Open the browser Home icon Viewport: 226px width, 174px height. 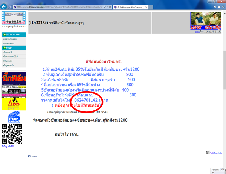215,7
